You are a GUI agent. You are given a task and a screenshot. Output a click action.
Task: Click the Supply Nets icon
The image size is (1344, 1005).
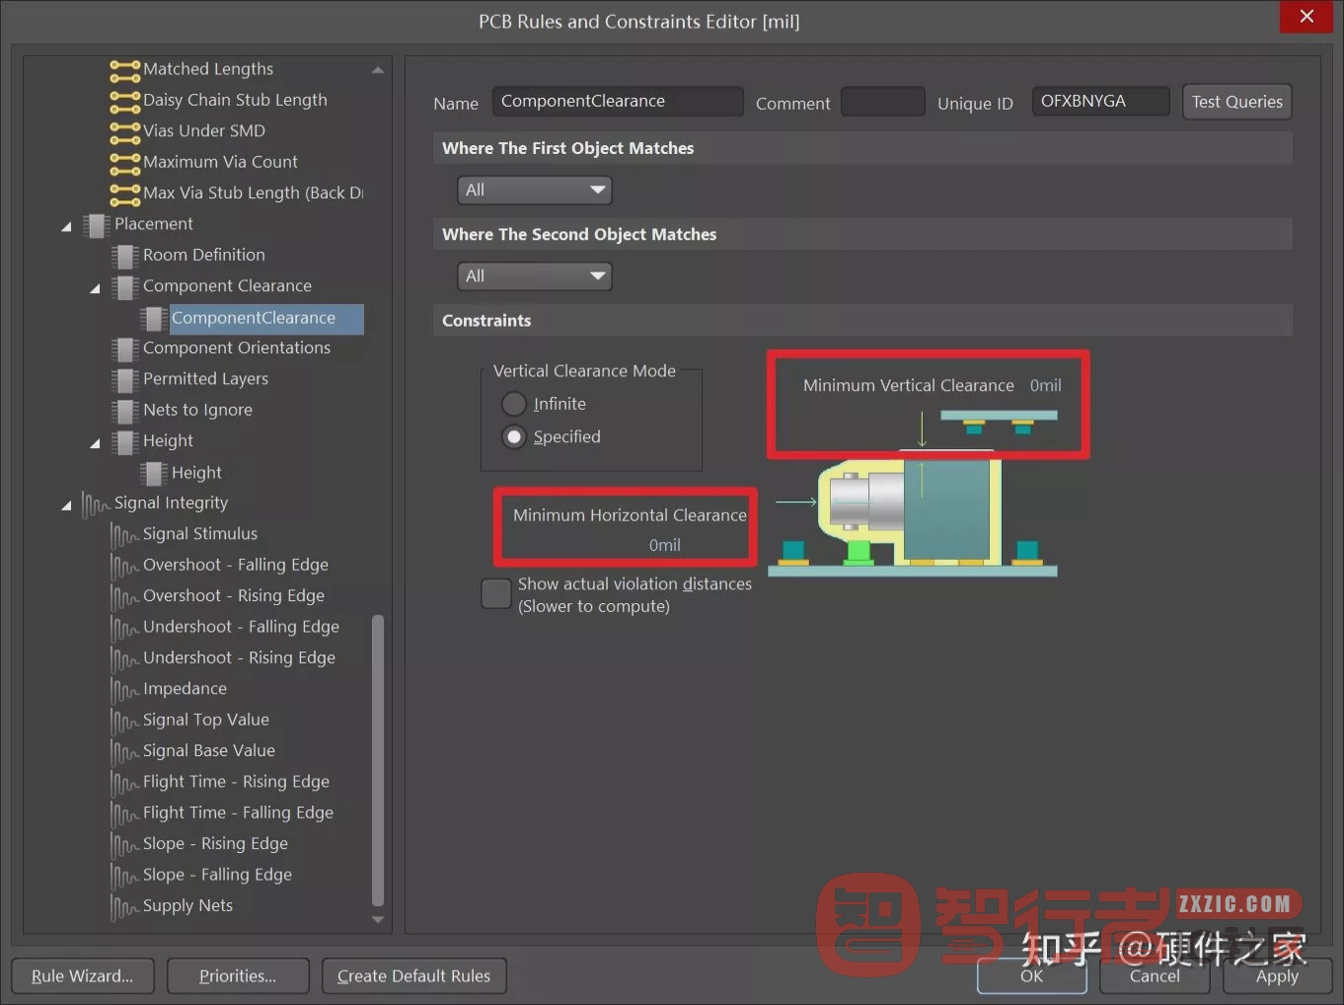click(124, 907)
